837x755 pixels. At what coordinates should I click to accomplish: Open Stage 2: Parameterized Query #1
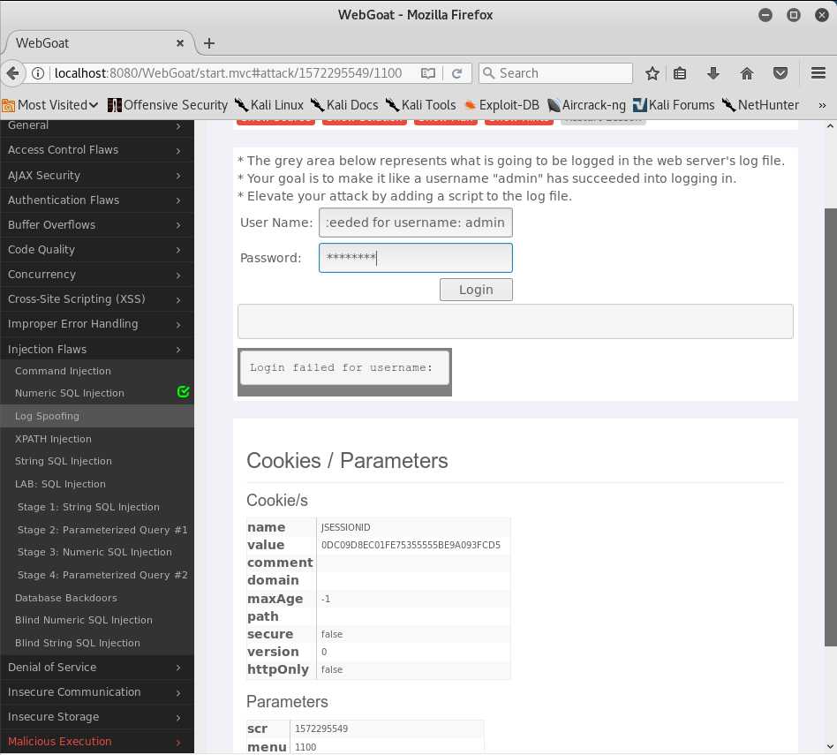(x=102, y=530)
